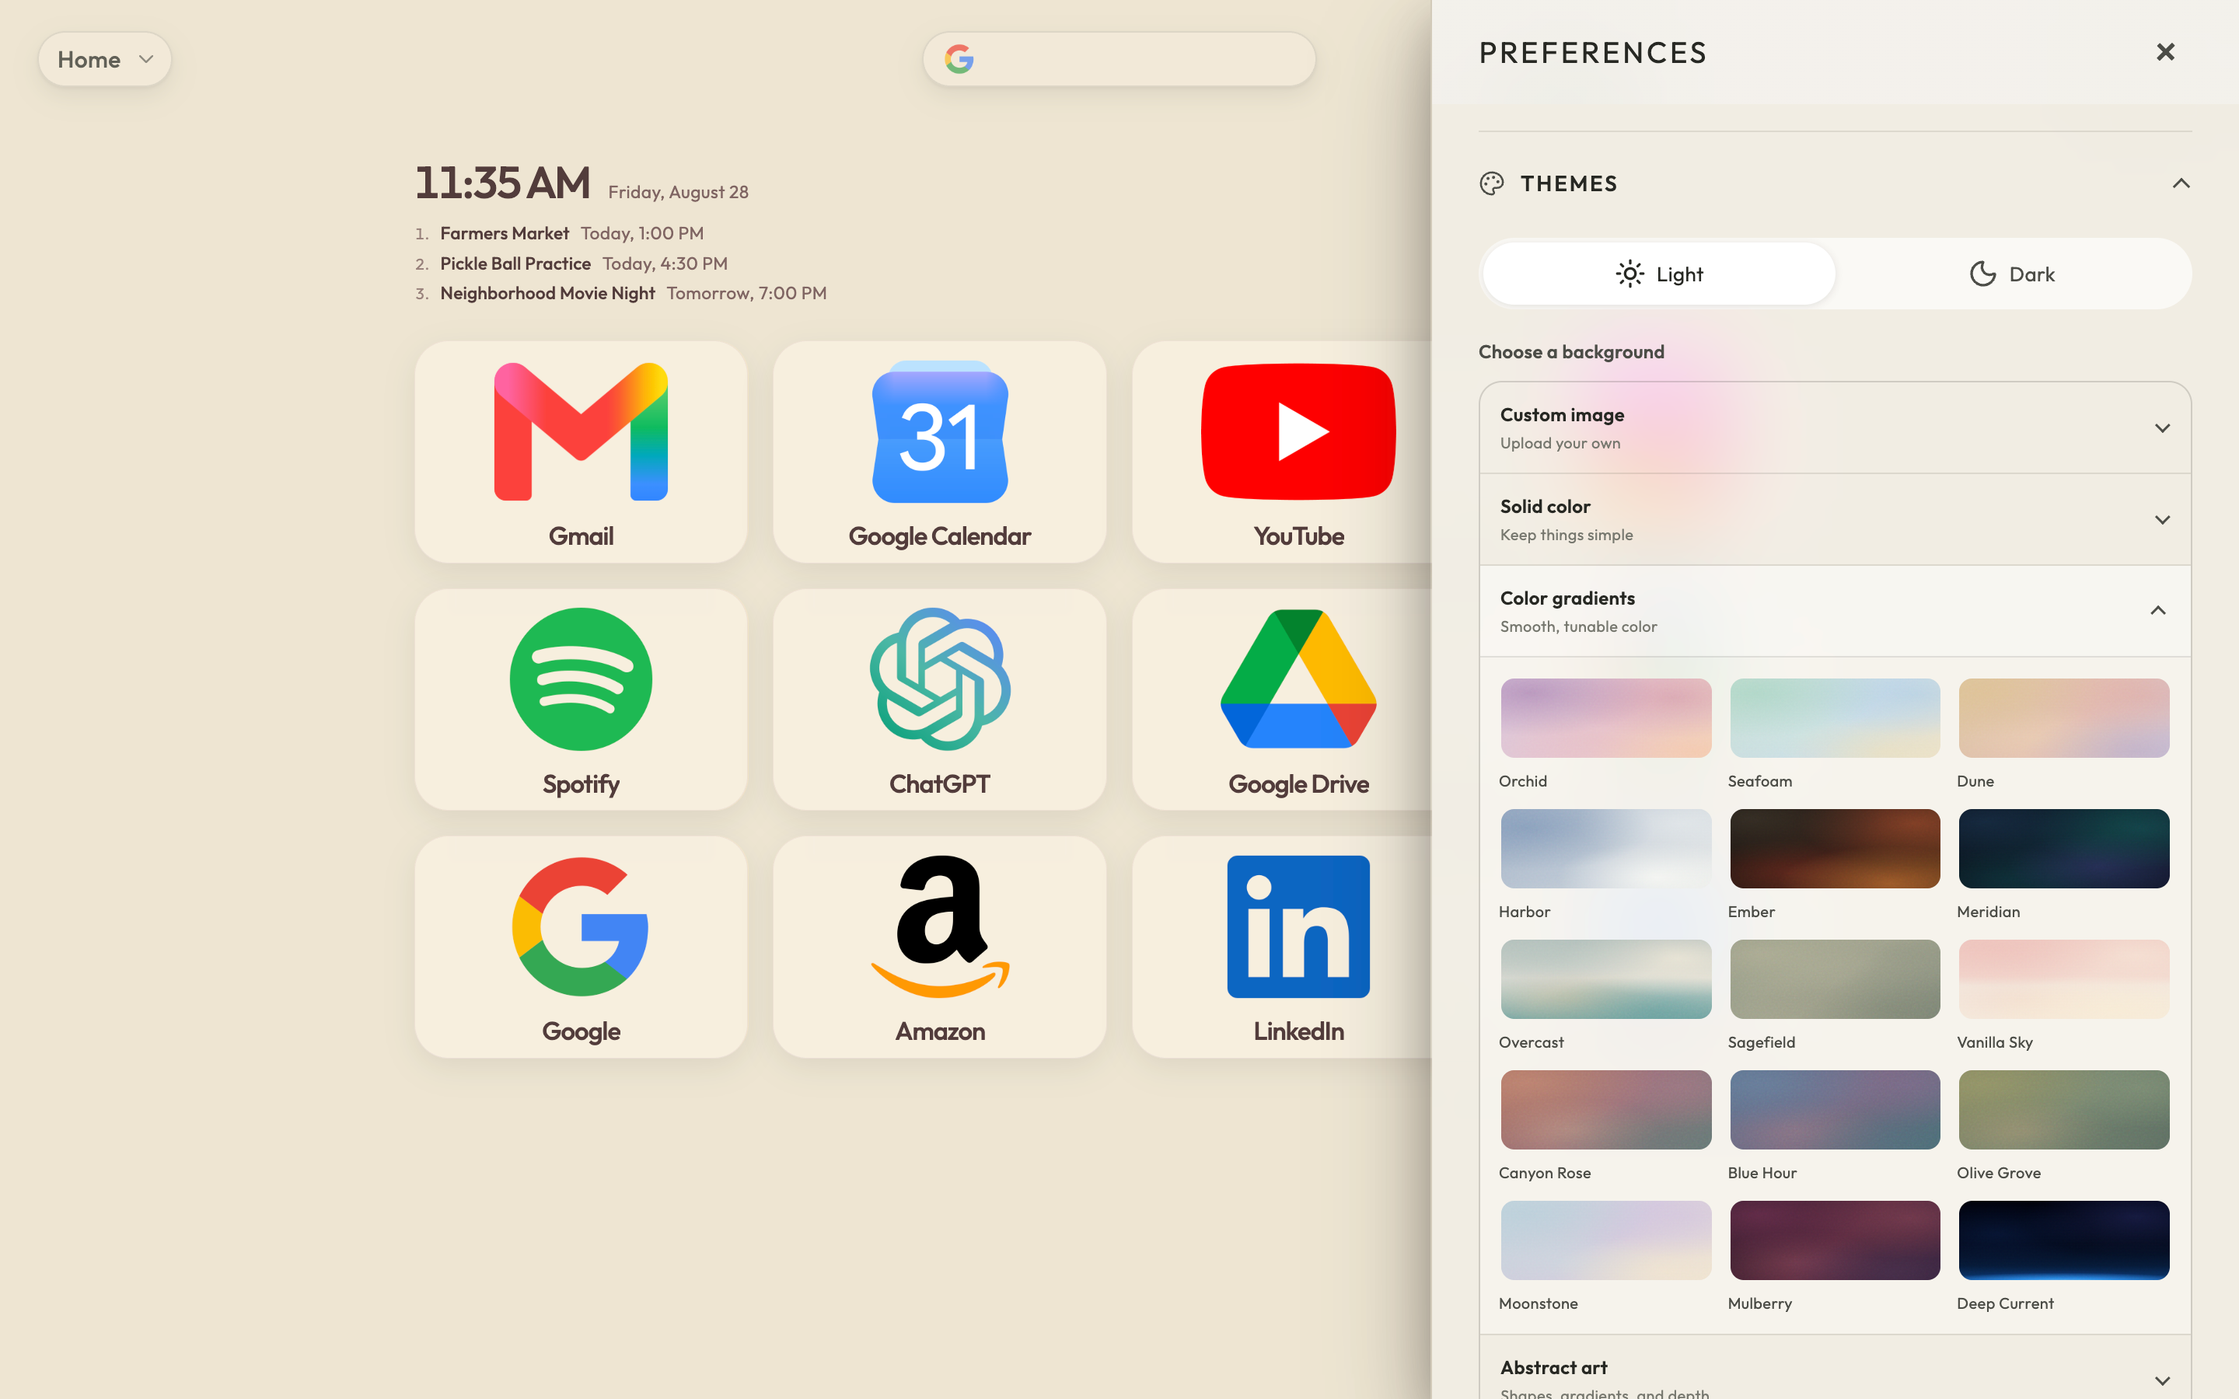Expand the Custom image background option
Screen dimensions: 2239x1399
[1835, 428]
